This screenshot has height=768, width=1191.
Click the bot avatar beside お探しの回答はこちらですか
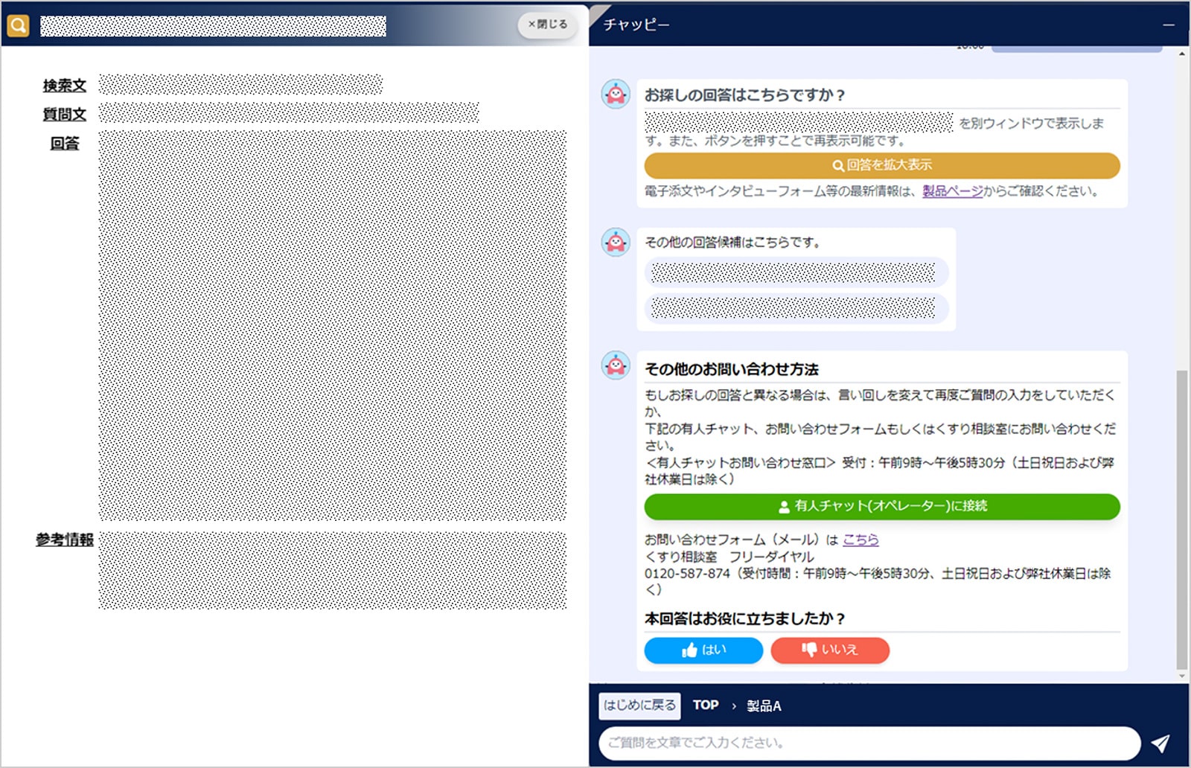point(615,94)
